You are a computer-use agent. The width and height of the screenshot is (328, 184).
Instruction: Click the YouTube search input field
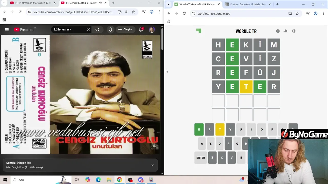coord(69,29)
